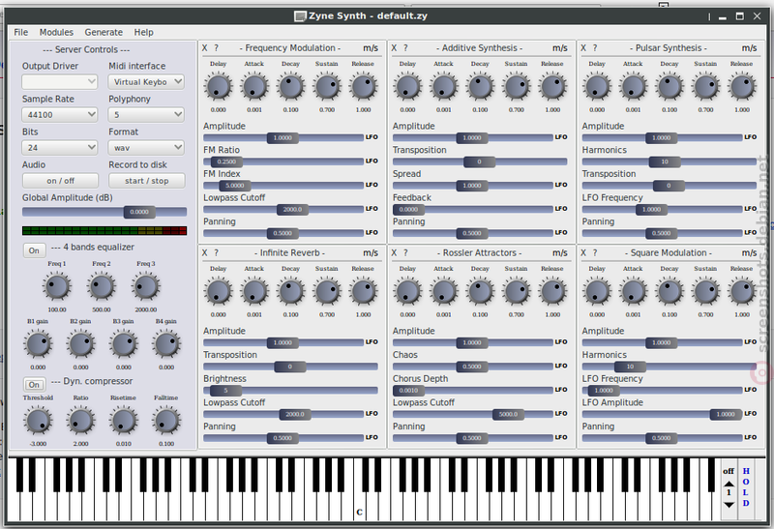This screenshot has width=774, height=529.
Task: Click the B4 gain knob
Action: [x=166, y=344]
